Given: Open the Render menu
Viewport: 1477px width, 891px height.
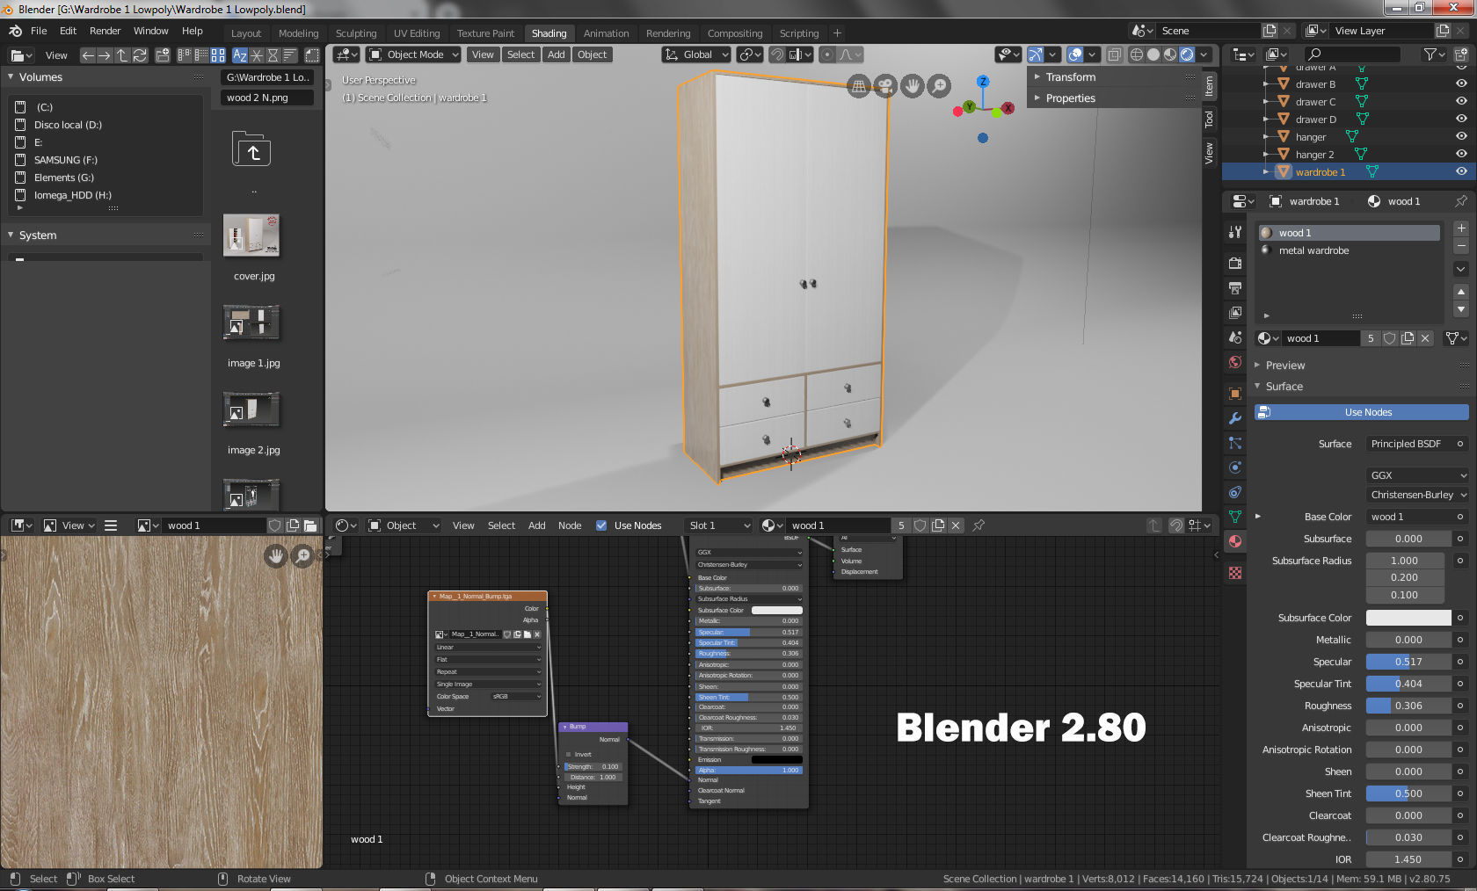Looking at the screenshot, I should (105, 31).
